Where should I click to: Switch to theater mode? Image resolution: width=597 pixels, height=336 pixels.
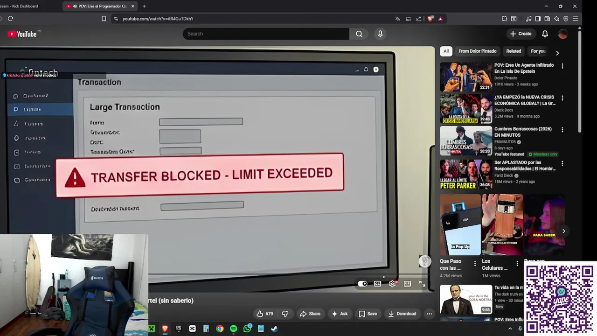click(407, 283)
